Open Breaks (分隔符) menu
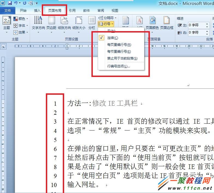 click(x=108, y=18)
